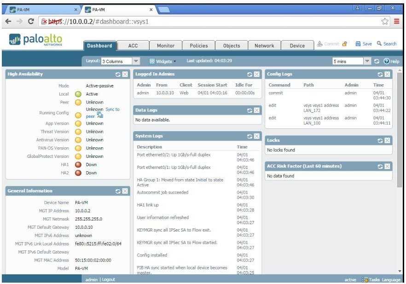This screenshot has height=284, width=406.
Task: Go to the Monitor tab
Action: click(166, 46)
